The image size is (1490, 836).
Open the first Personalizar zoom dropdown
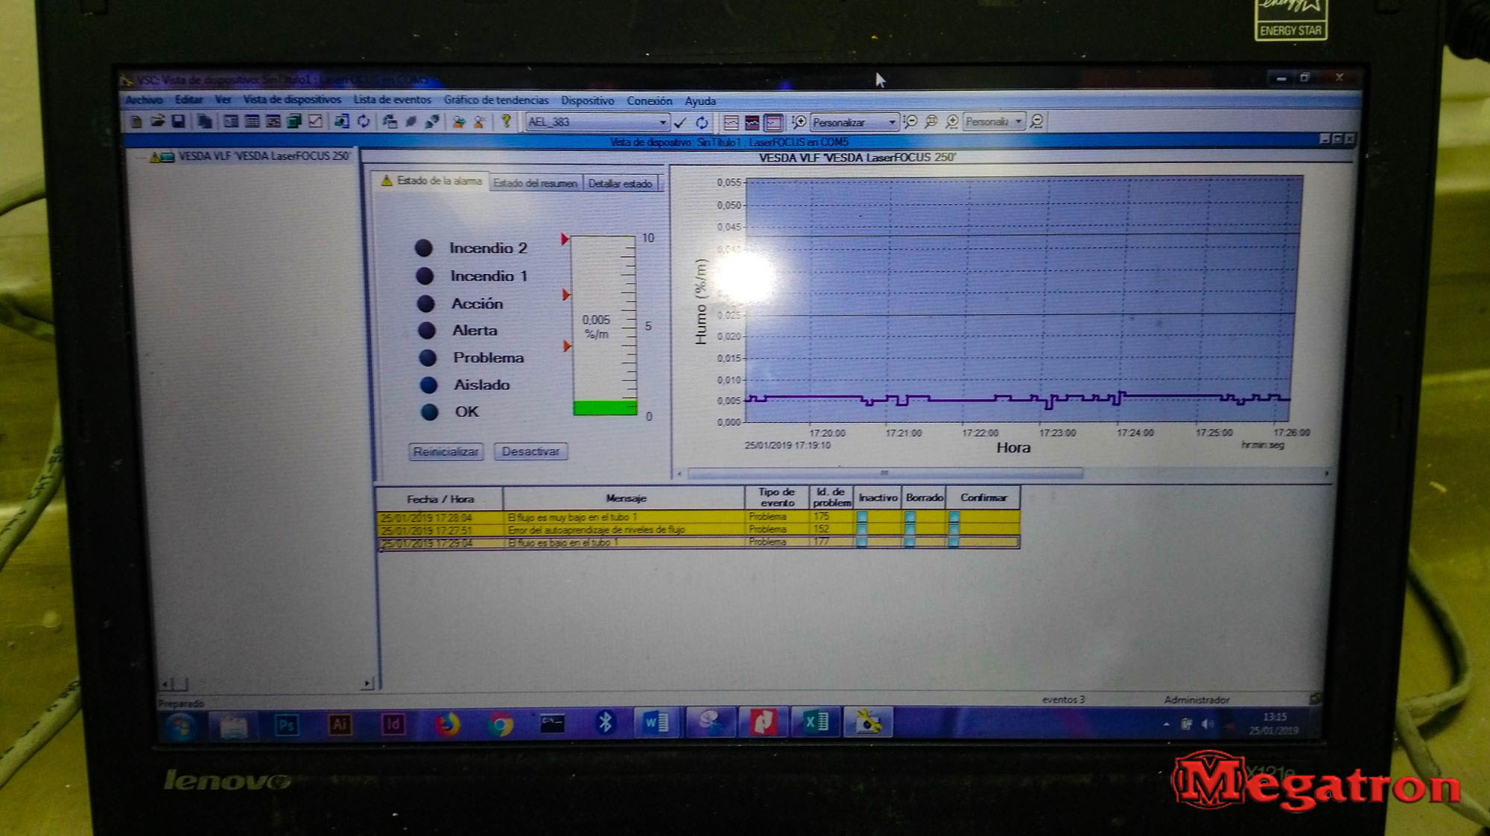coord(892,122)
